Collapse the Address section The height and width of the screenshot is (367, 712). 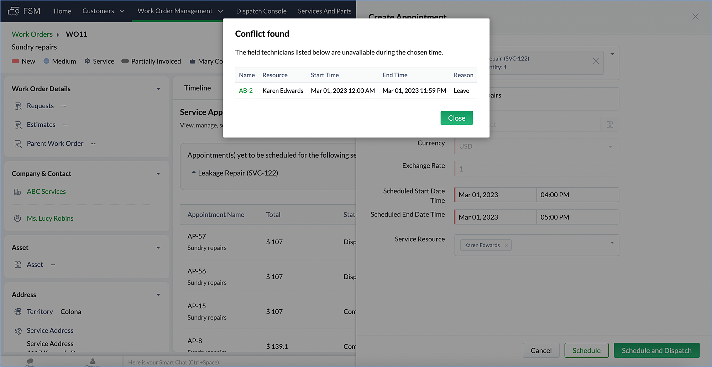158,295
